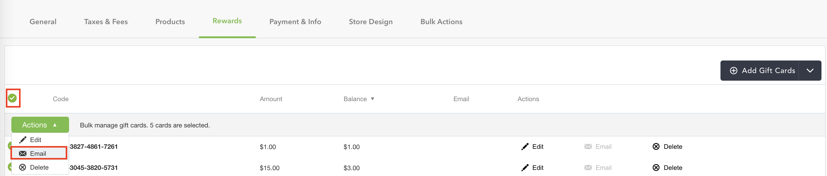
Task: Uncheck the checkbox for card 3045-3820-5731
Action: [10, 167]
